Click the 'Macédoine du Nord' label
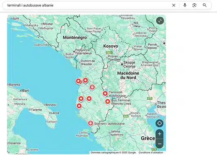This screenshot has height=155, width=217. tap(128, 75)
